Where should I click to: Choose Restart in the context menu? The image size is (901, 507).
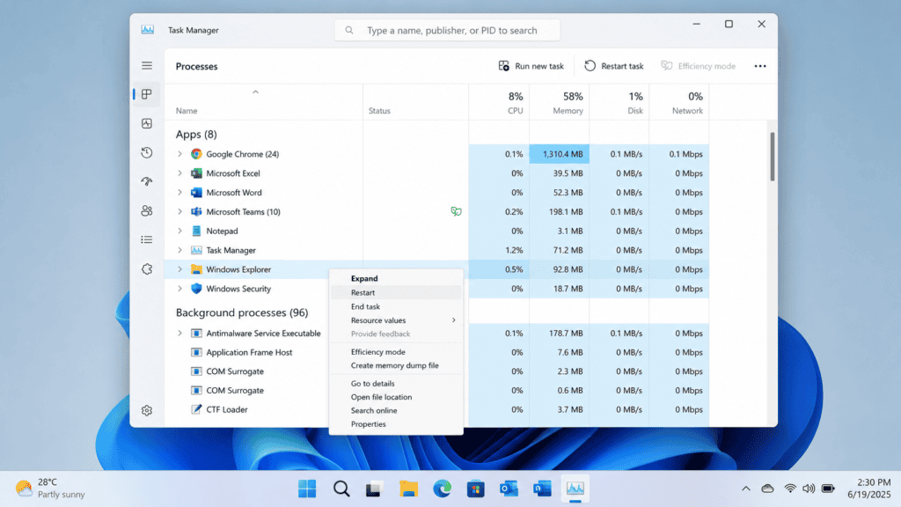coord(396,292)
